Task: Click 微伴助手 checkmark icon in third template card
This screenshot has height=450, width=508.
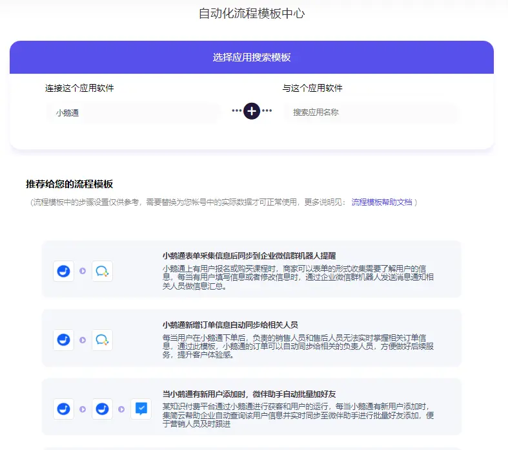Action: tap(141, 409)
